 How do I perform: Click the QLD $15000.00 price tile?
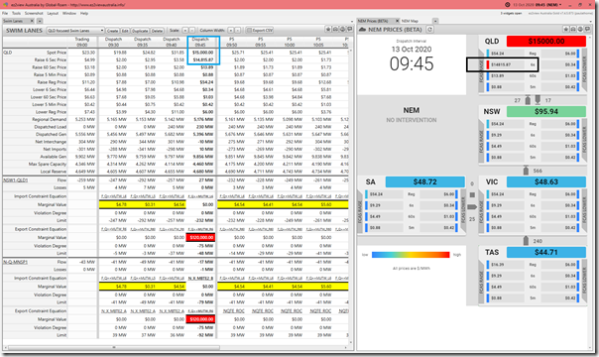click(545, 42)
